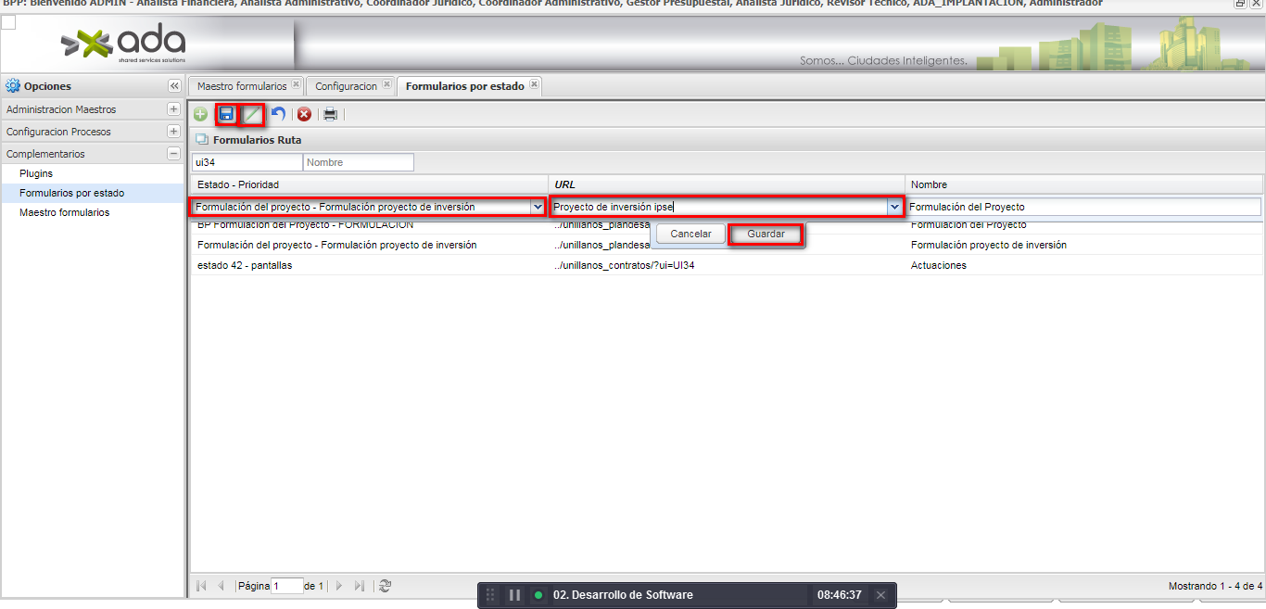This screenshot has height=609, width=1266.
Task: Close the Desarrollo de Software timer bar
Action: pos(881,595)
